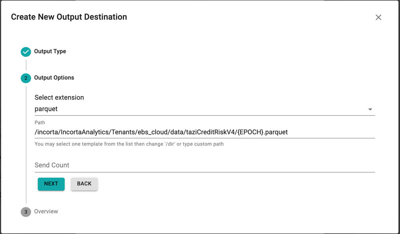Click the completed checkmark icon for Output Type
The width and height of the screenshot is (400, 234).
26,52
